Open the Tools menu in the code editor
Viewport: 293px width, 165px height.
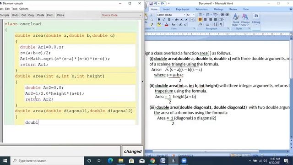14,9
